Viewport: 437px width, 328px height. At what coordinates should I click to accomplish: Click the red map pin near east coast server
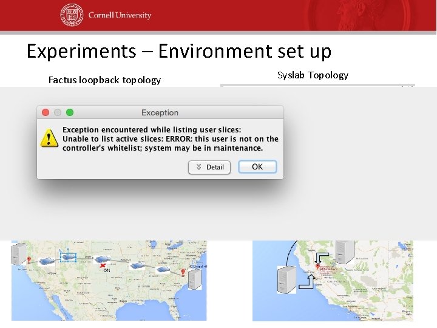(x=183, y=273)
